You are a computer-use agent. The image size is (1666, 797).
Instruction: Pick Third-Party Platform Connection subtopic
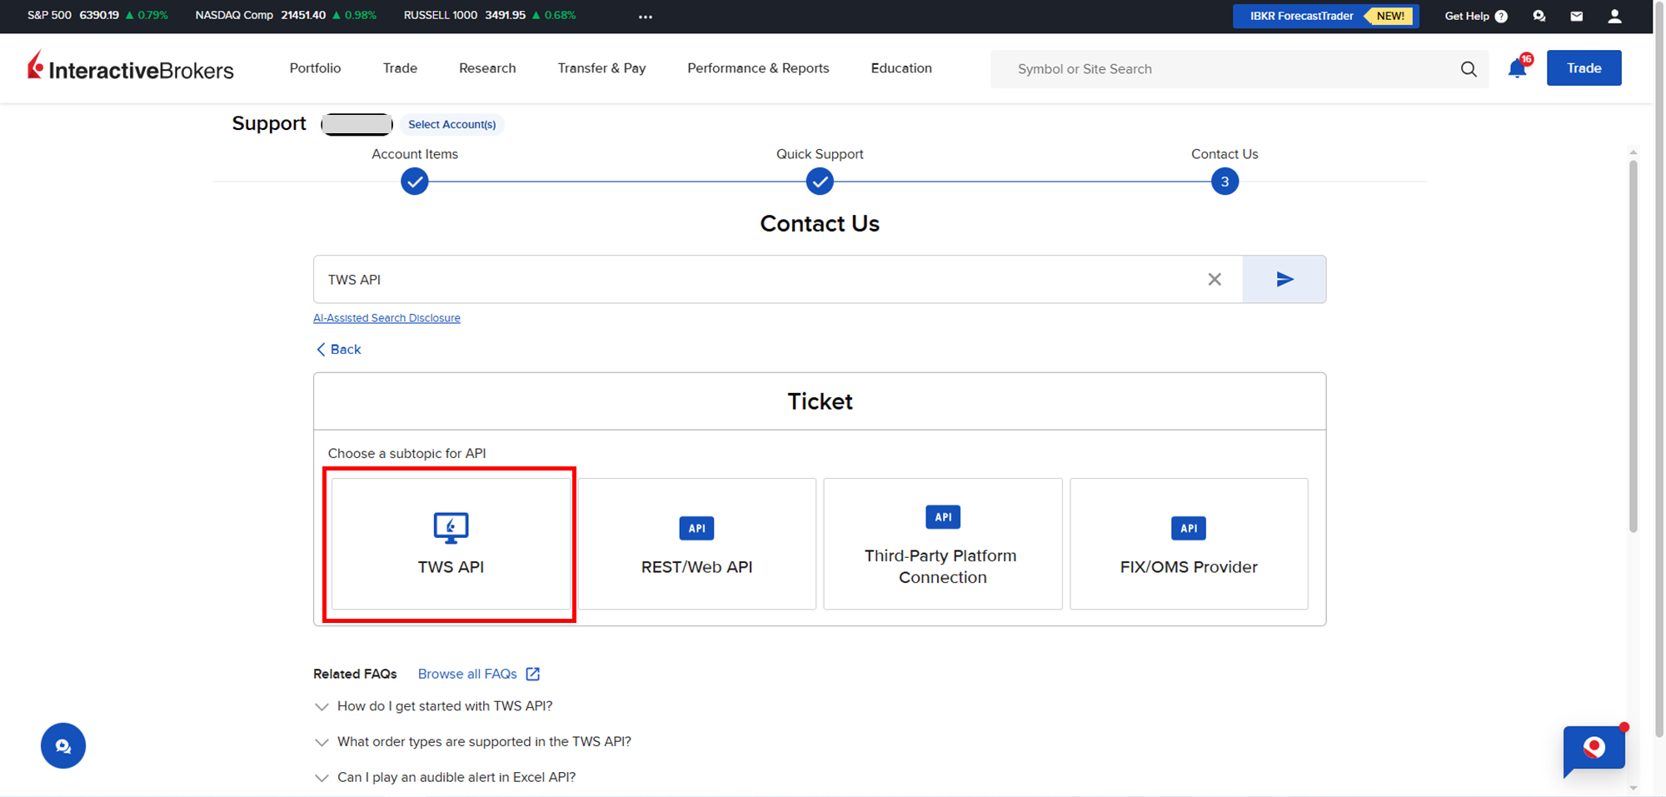tap(942, 544)
